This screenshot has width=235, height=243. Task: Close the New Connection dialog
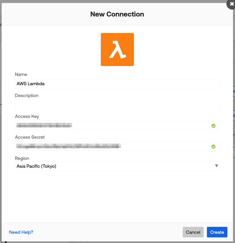point(232,4)
